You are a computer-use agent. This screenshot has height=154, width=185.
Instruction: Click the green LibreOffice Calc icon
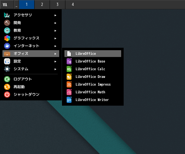pyautogui.click(x=69, y=69)
